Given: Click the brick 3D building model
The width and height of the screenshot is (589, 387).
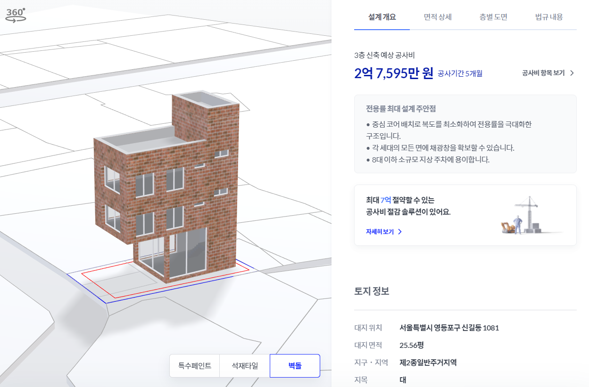Looking at the screenshot, I should 165,188.
